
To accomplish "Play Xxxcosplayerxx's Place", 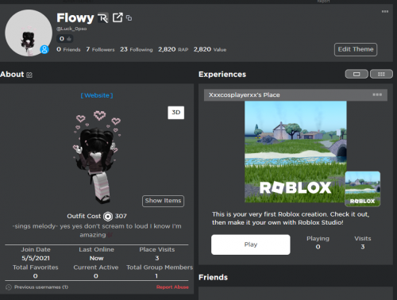I will tap(251, 244).
